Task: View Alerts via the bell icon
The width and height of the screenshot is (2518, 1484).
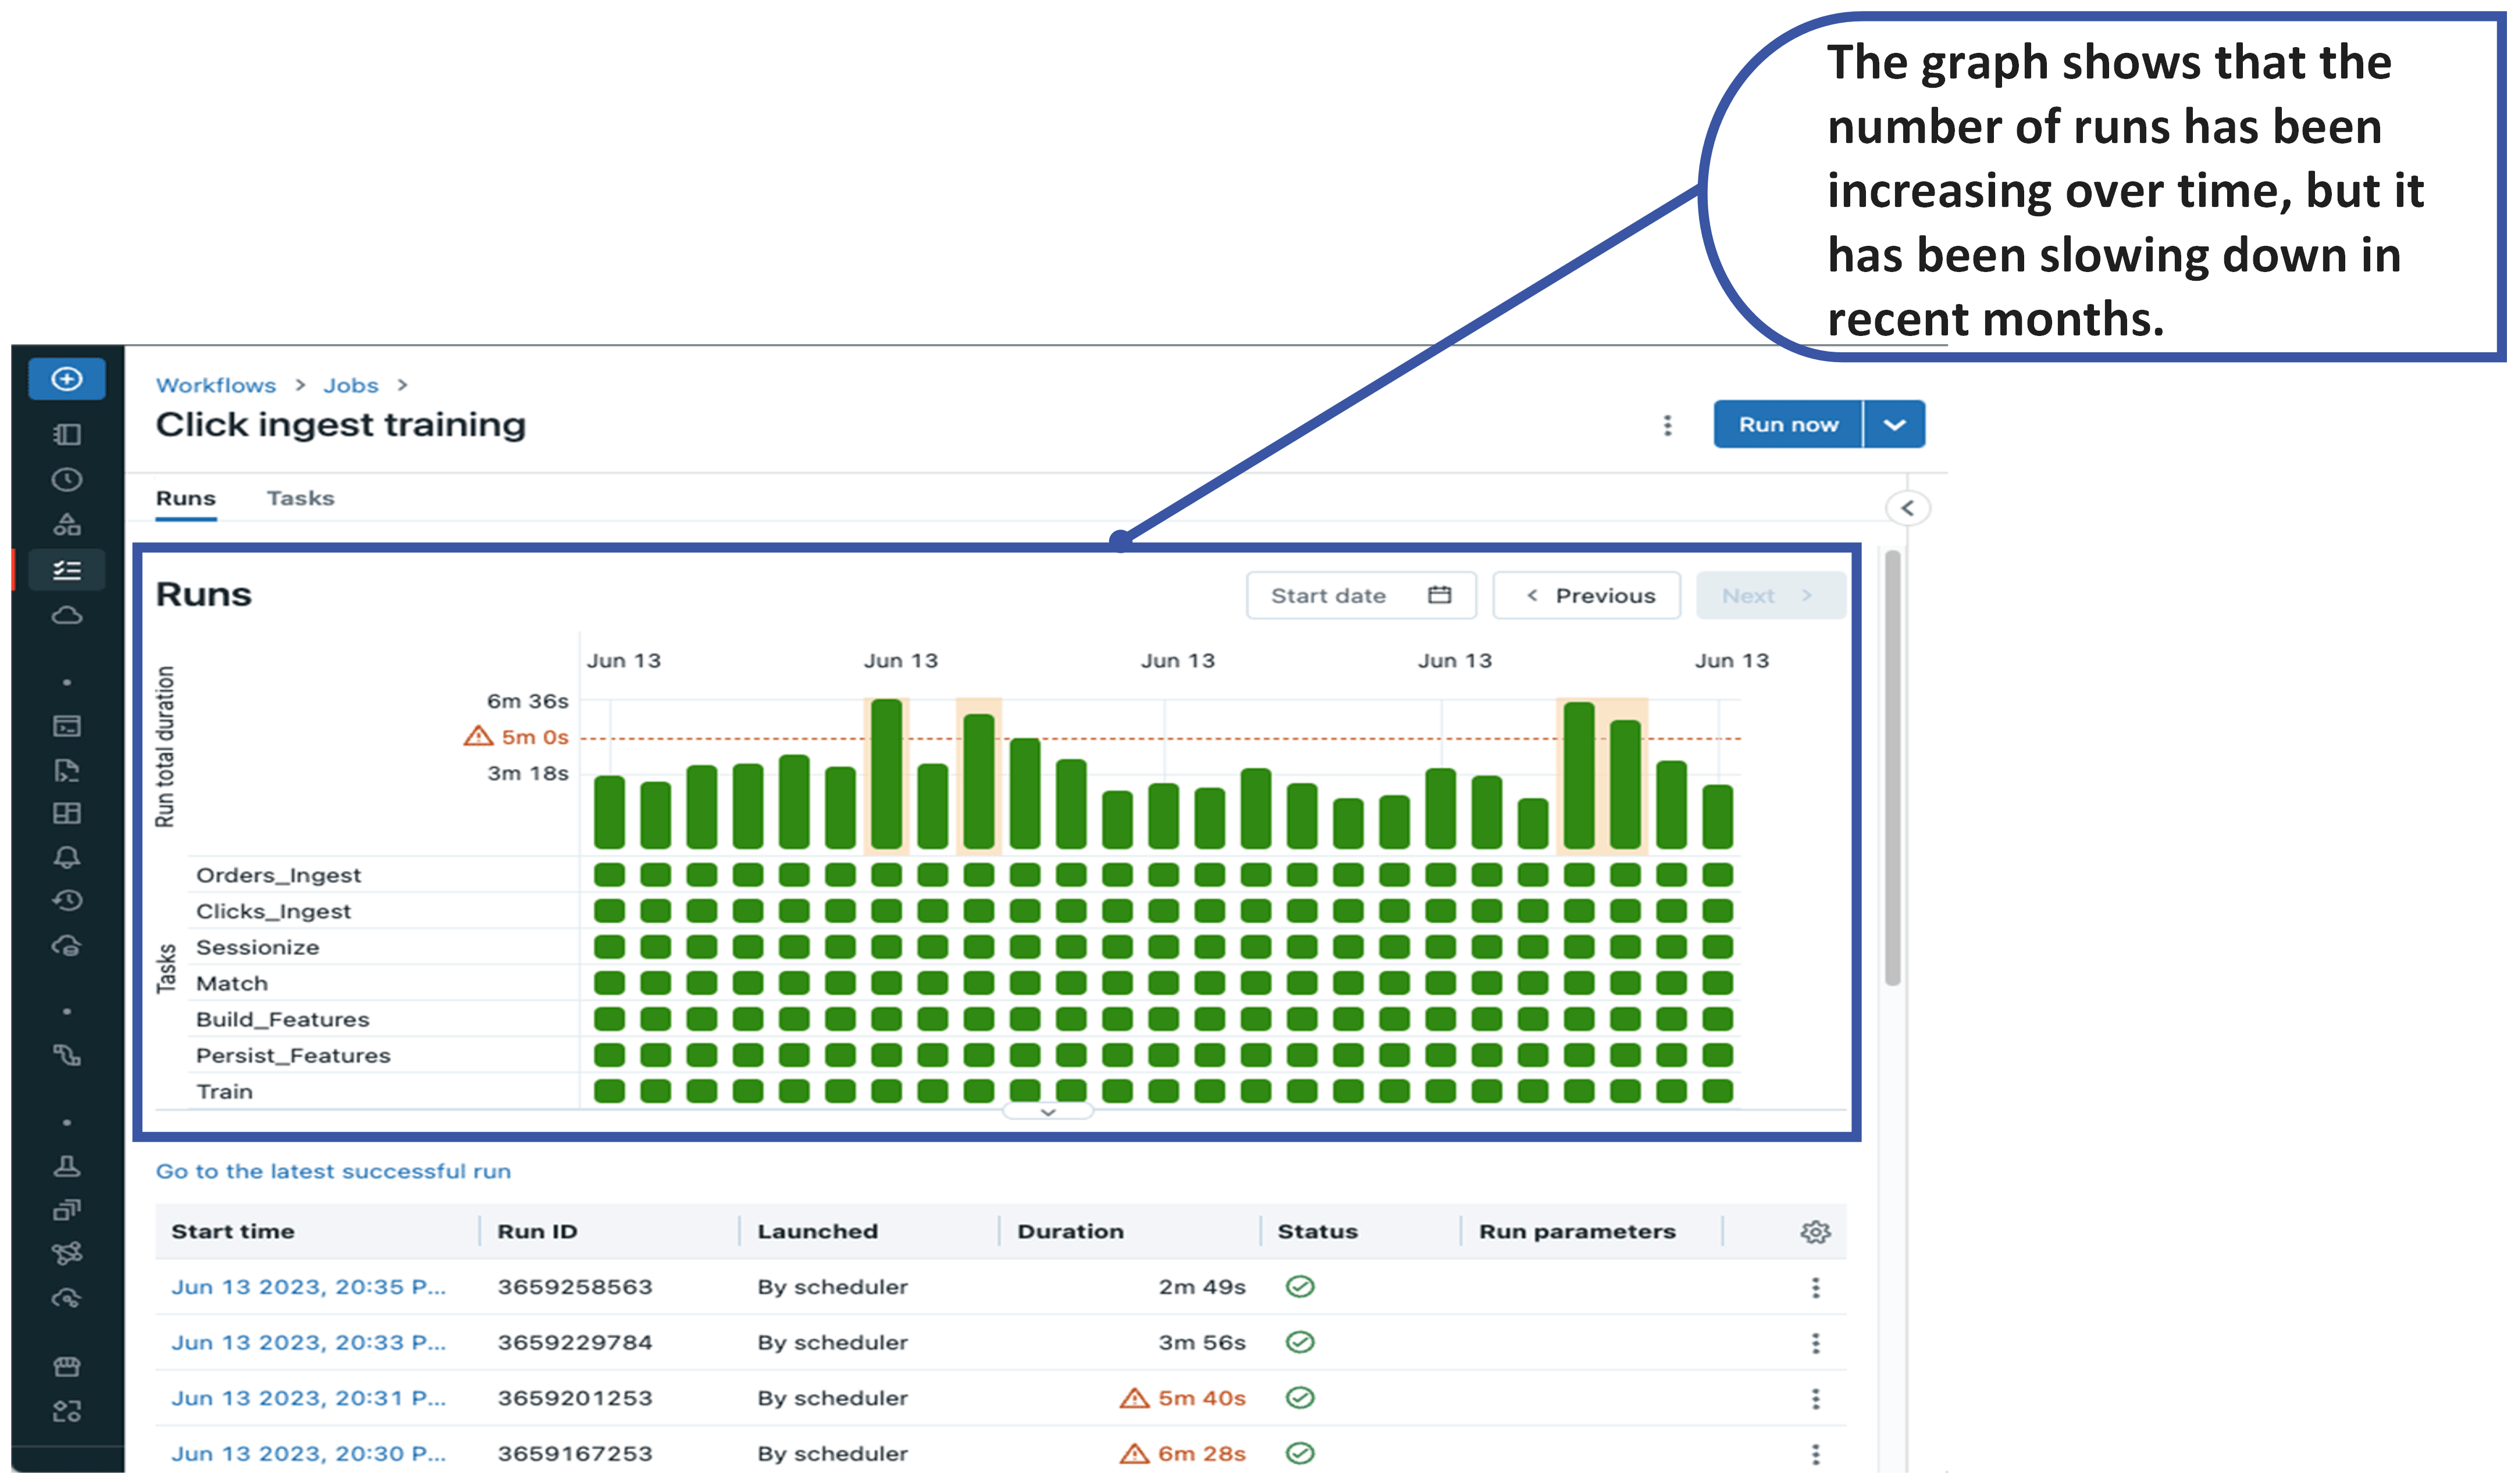Action: click(66, 856)
